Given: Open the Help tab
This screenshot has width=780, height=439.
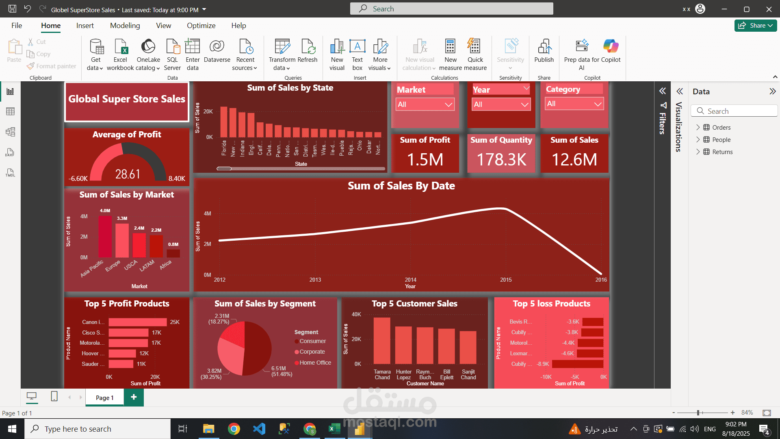Looking at the screenshot, I should point(238,26).
